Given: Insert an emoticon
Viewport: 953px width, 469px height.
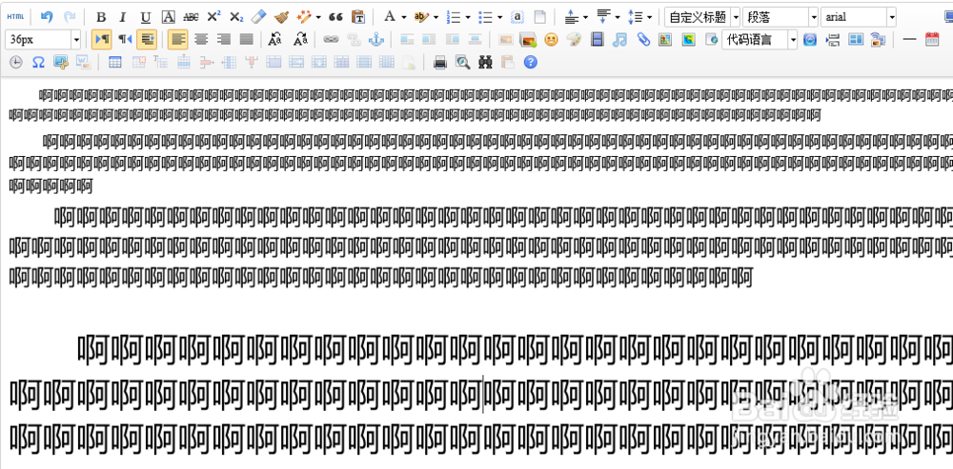Looking at the screenshot, I should [551, 39].
